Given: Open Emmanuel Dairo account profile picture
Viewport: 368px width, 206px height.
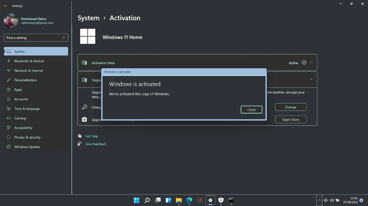Looking at the screenshot, I should (11, 21).
